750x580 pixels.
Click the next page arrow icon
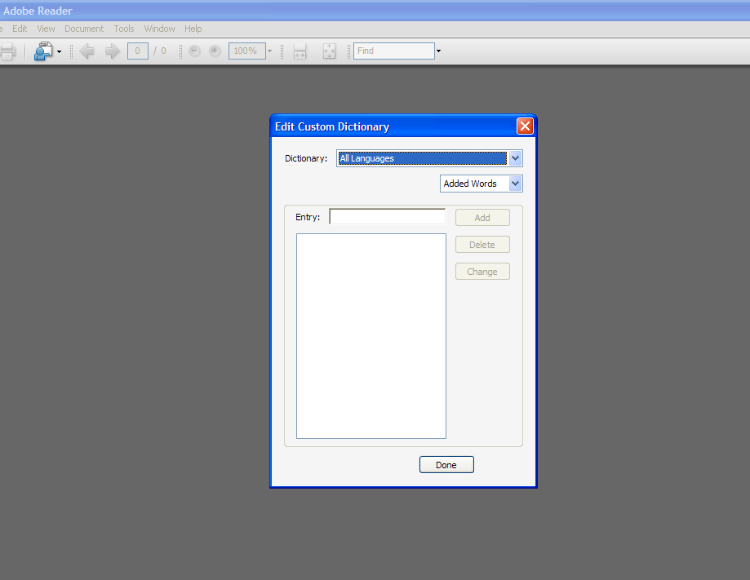coord(112,51)
